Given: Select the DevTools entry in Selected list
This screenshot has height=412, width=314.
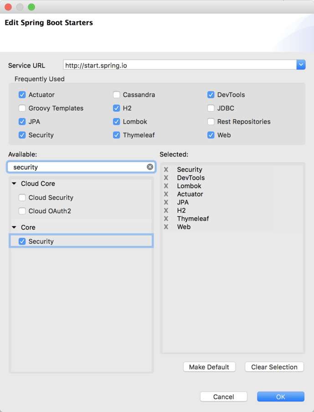Looking at the screenshot, I should tap(191, 177).
